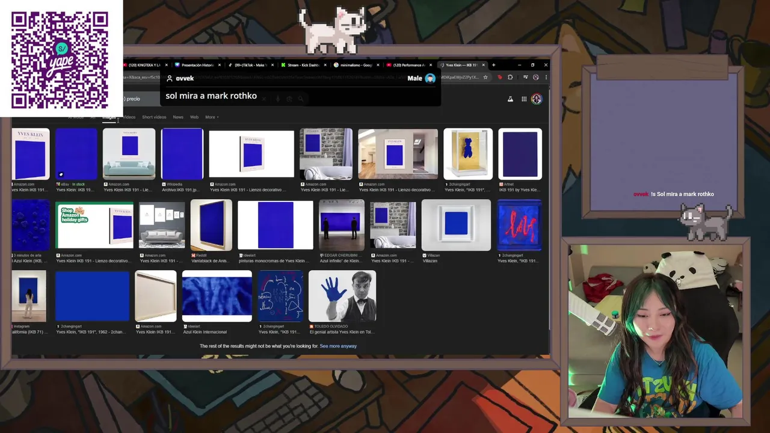The height and width of the screenshot is (433, 770).
Task: Open the 3 minutos de arte image
Action: click(31, 225)
